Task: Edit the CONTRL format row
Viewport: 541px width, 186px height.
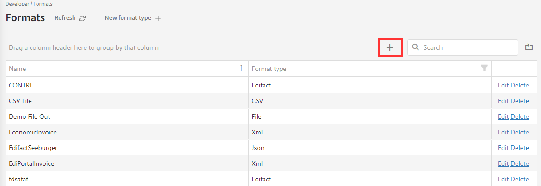Action: 503,85
